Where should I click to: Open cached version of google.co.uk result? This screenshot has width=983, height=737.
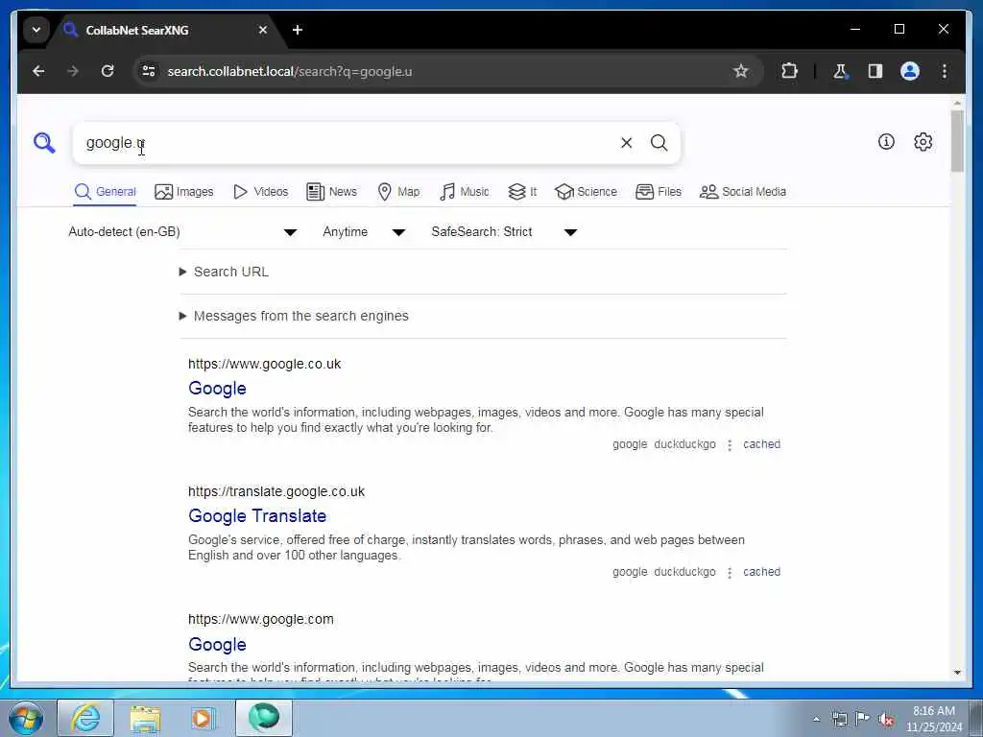coord(761,444)
